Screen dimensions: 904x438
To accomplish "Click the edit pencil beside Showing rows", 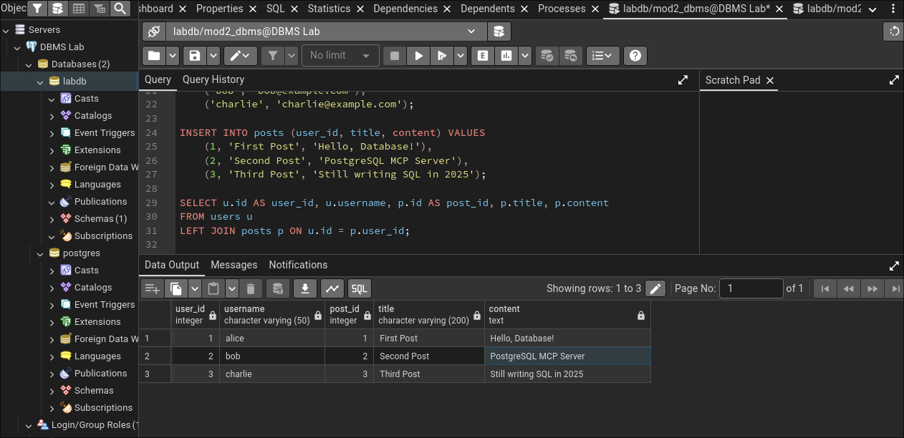I will point(655,288).
